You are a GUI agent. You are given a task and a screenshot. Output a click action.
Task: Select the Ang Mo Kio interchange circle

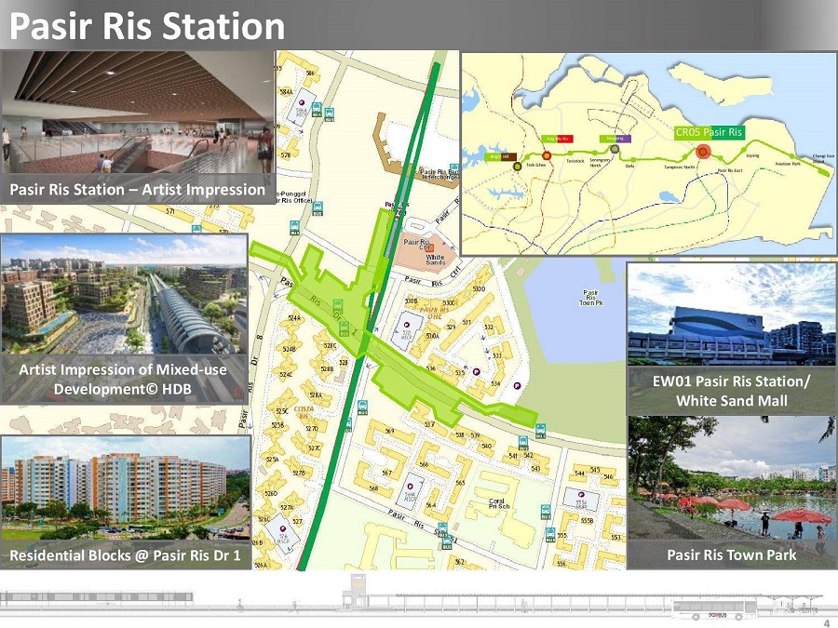[x=547, y=155]
